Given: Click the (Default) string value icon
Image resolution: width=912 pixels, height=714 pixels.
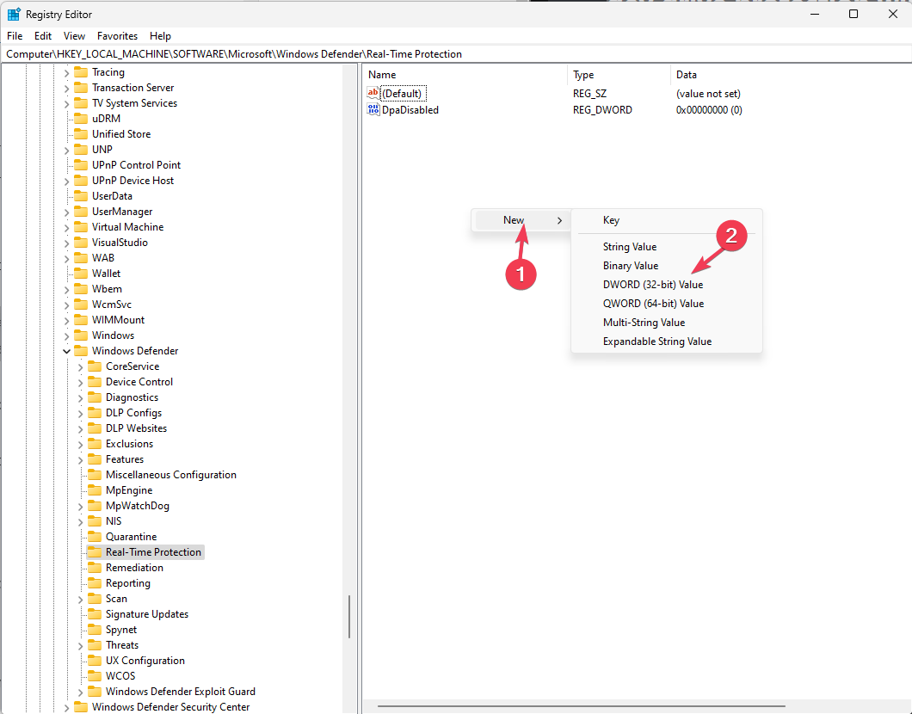Looking at the screenshot, I should (373, 93).
